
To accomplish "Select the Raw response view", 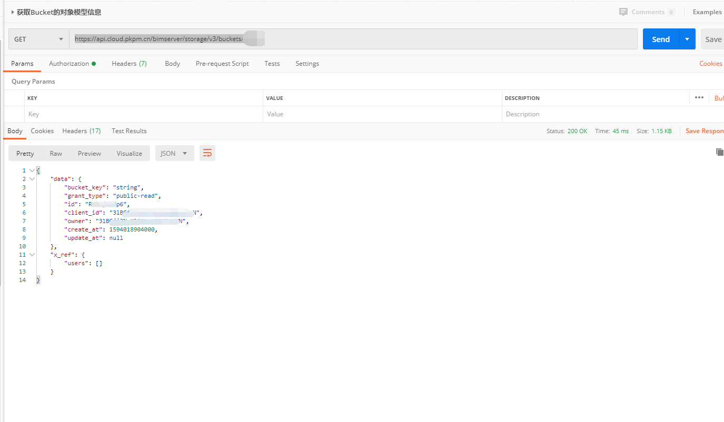I will [x=56, y=153].
